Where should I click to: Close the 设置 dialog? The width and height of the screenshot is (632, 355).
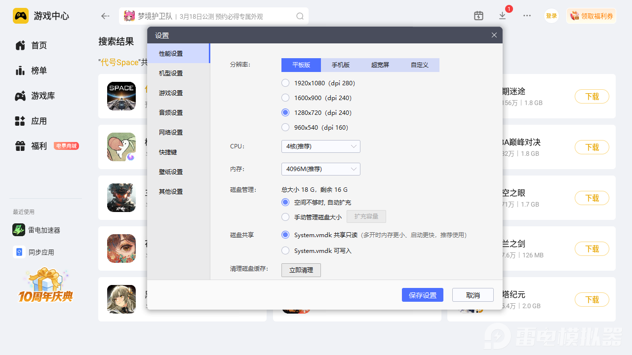(494, 35)
